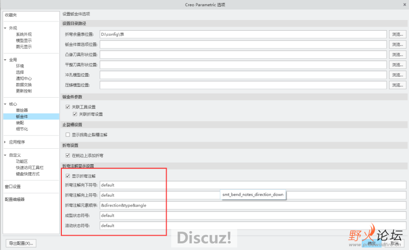Open 快速访问工具栏 customization
The image size is (409, 250).
[x=30, y=168]
